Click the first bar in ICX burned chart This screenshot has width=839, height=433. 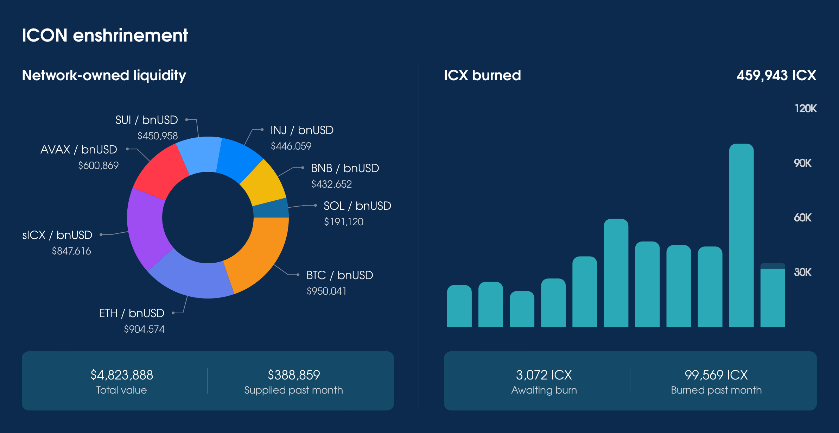(x=459, y=306)
